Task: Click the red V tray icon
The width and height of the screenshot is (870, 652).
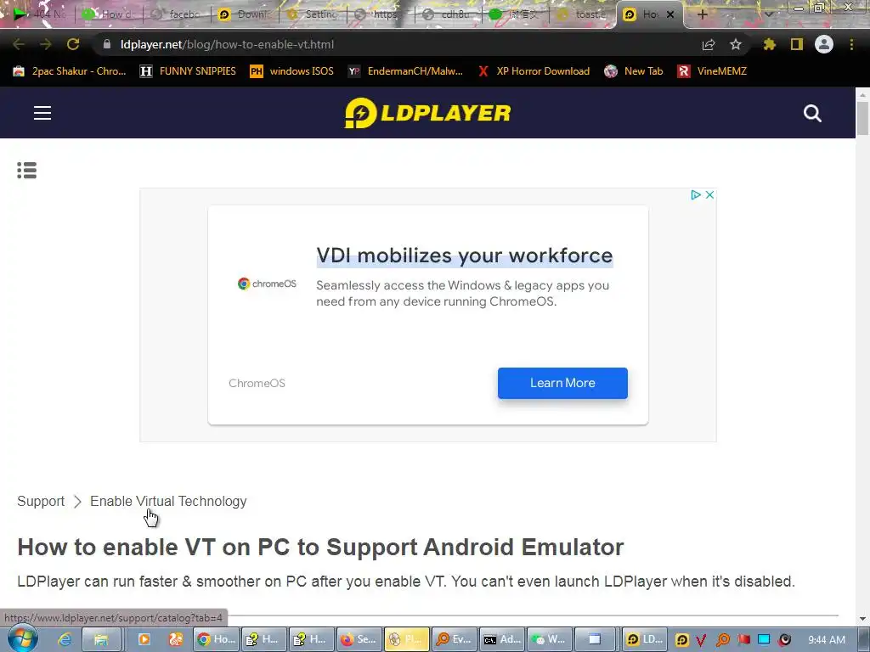Action: (702, 640)
